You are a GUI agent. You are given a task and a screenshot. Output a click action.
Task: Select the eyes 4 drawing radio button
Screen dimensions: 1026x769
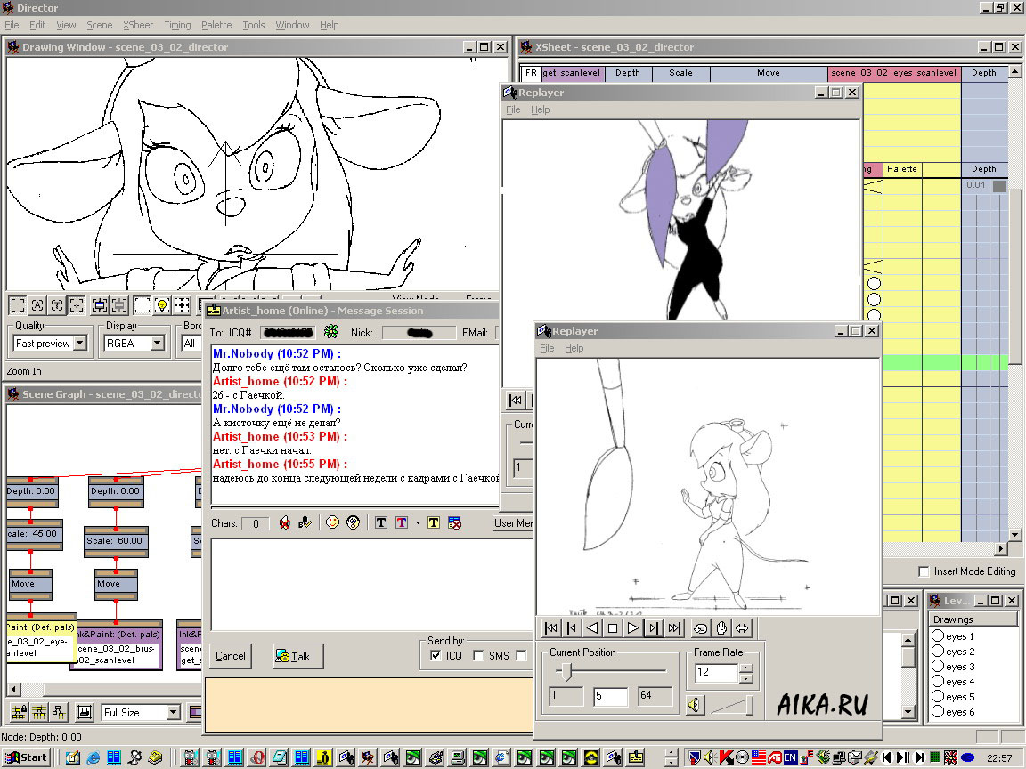pos(938,681)
